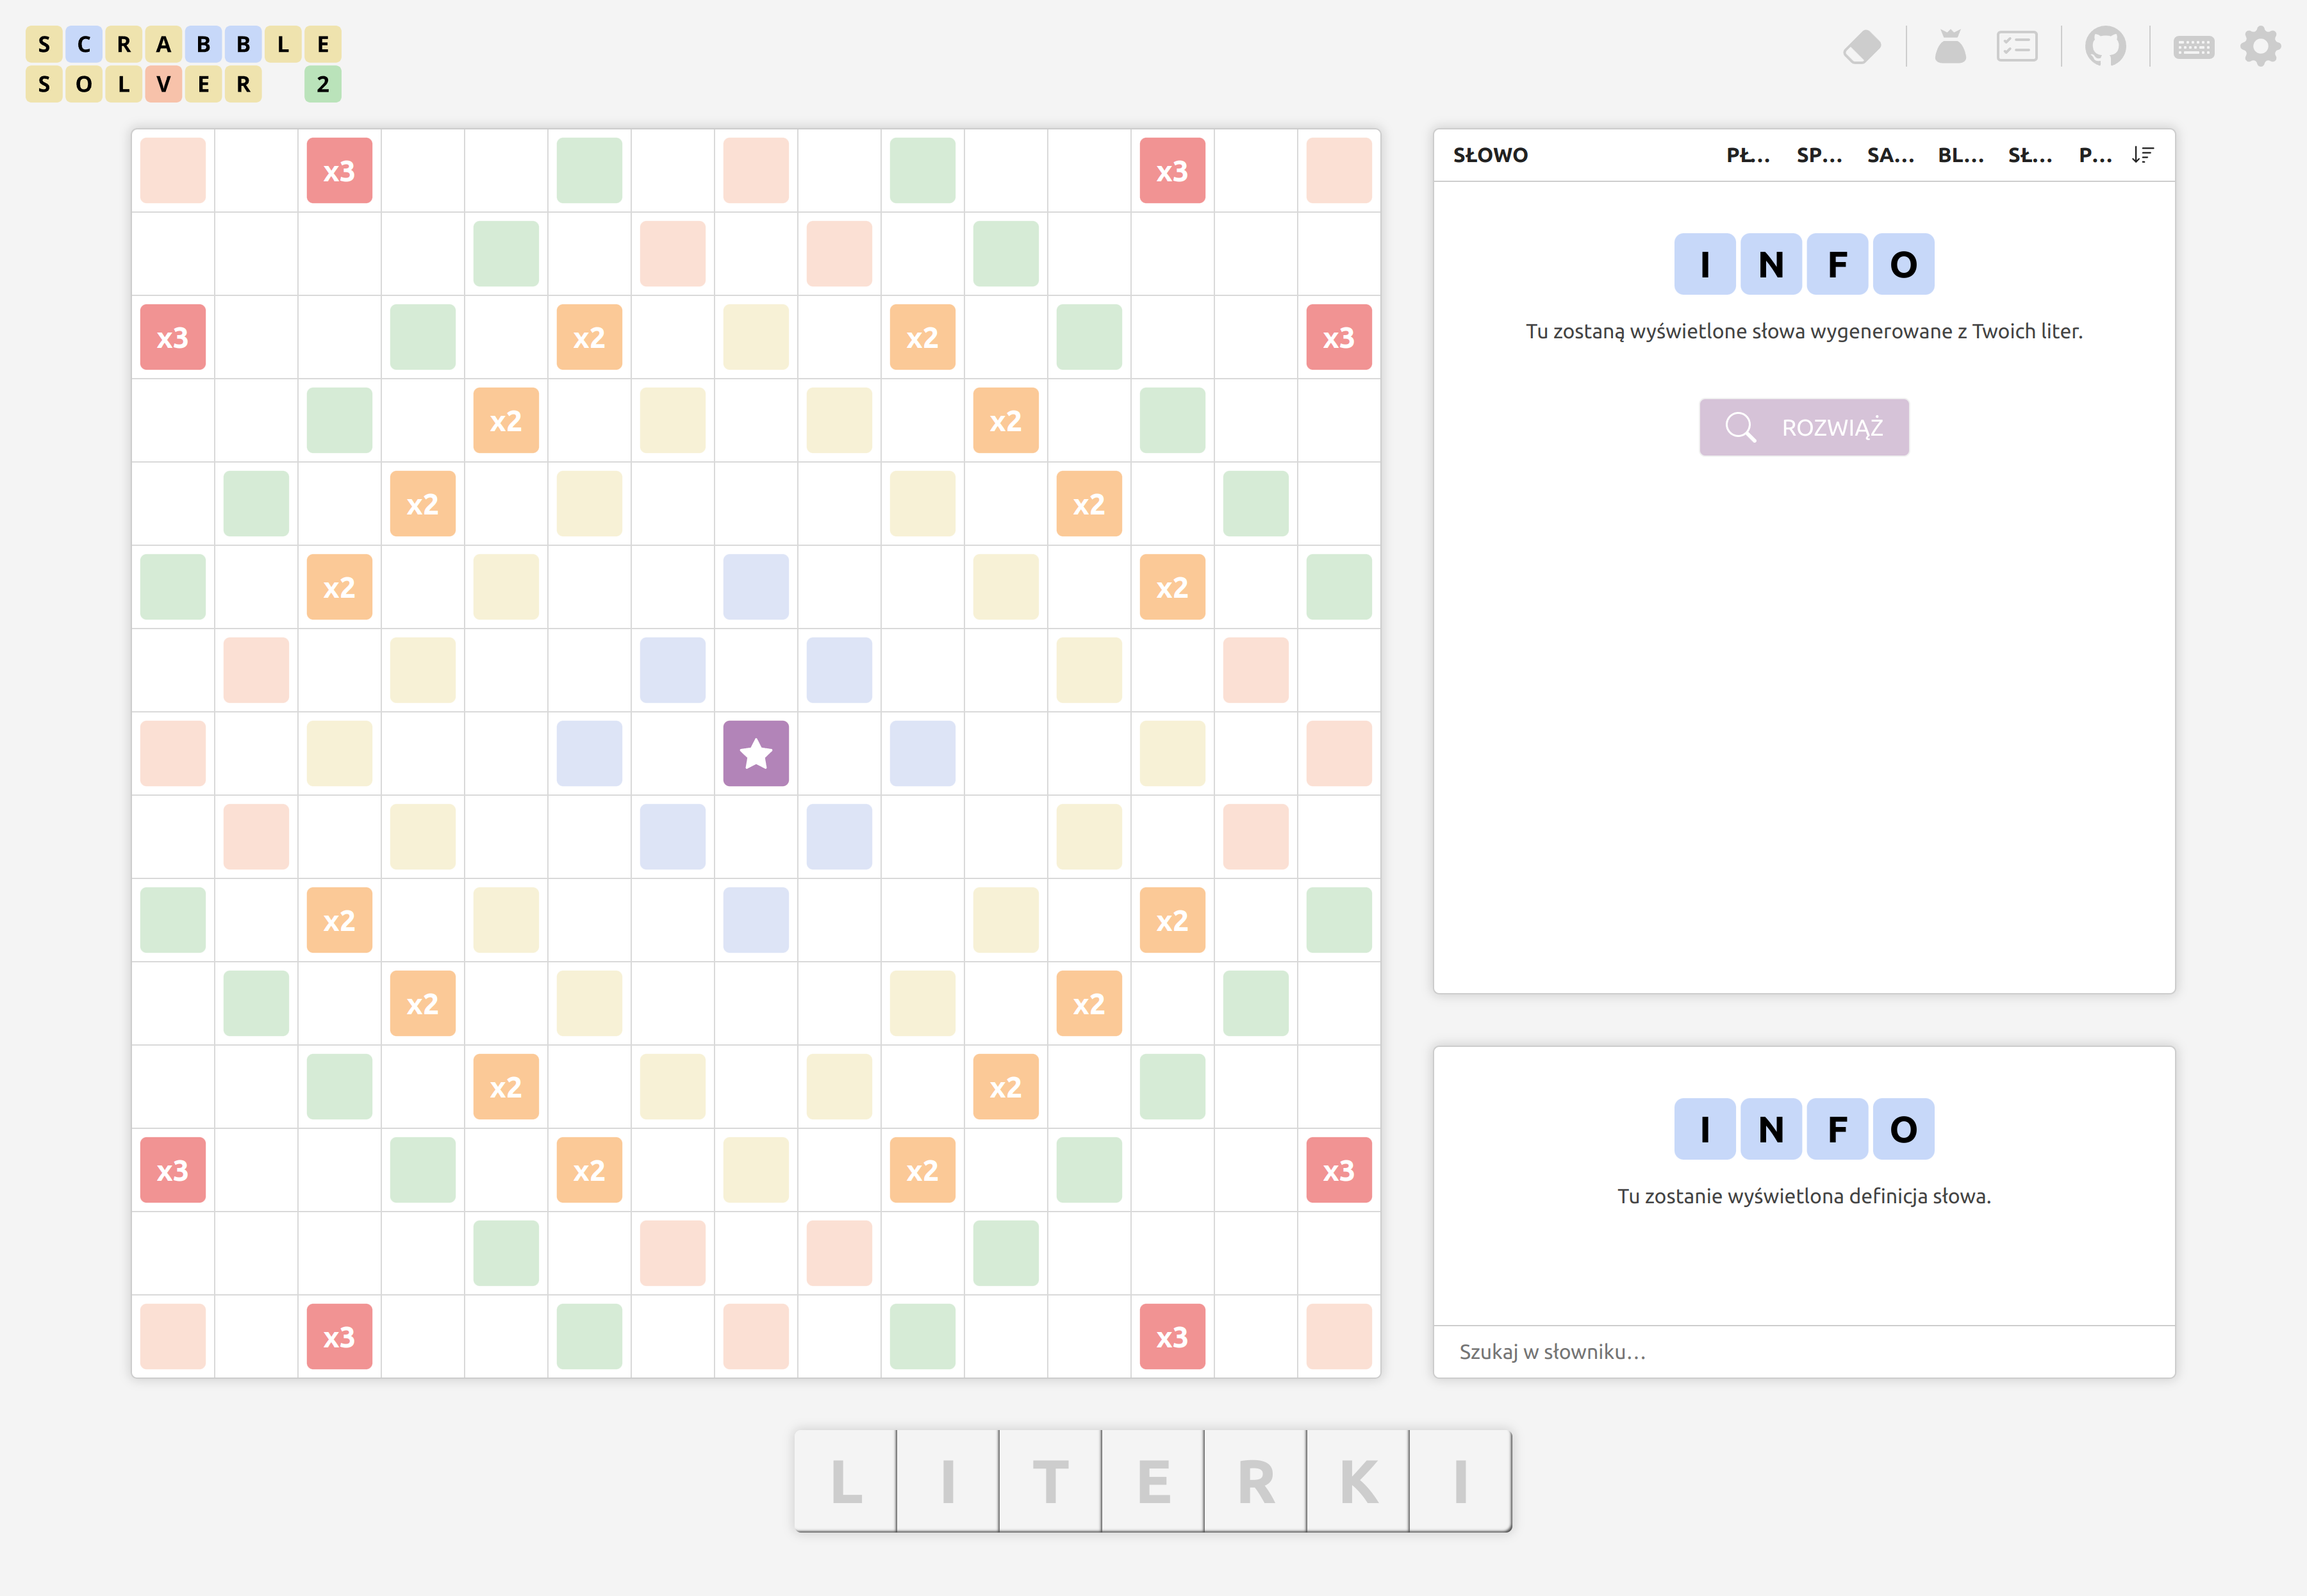Open the GitHub repository icon
Screen dimensions: 2307x1596
pos(2105,47)
